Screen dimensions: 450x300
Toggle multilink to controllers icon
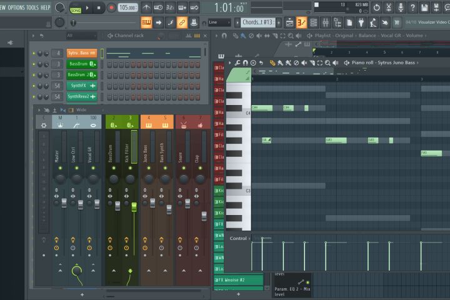[194, 22]
